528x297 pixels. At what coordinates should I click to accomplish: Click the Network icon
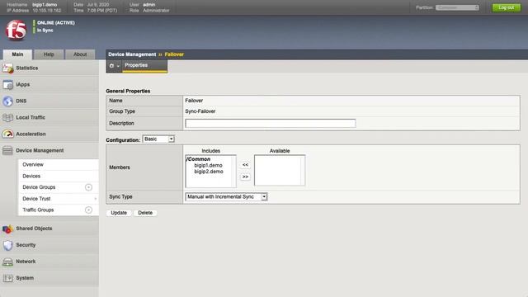[x=7, y=262]
